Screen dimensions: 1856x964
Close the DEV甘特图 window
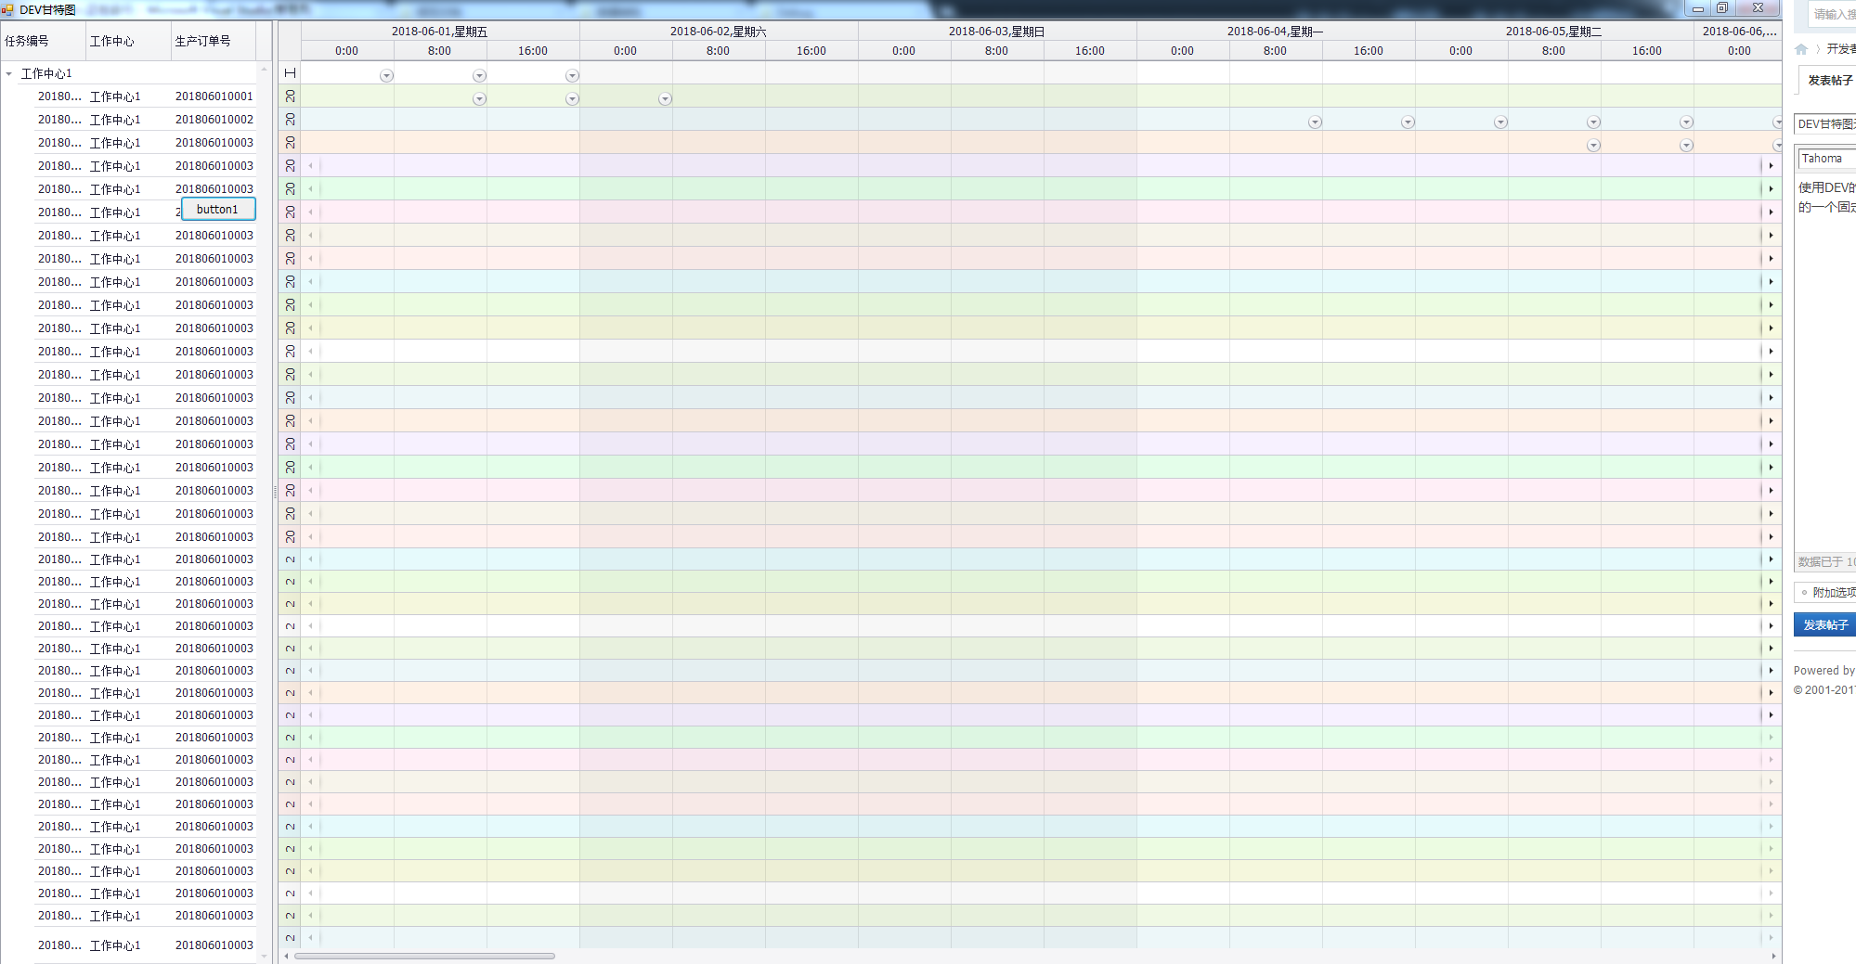point(1758,8)
